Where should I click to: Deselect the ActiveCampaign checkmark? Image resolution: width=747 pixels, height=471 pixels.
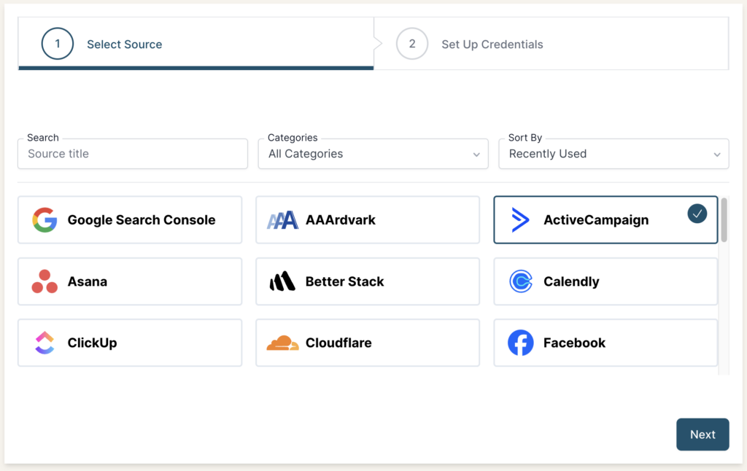pos(697,214)
